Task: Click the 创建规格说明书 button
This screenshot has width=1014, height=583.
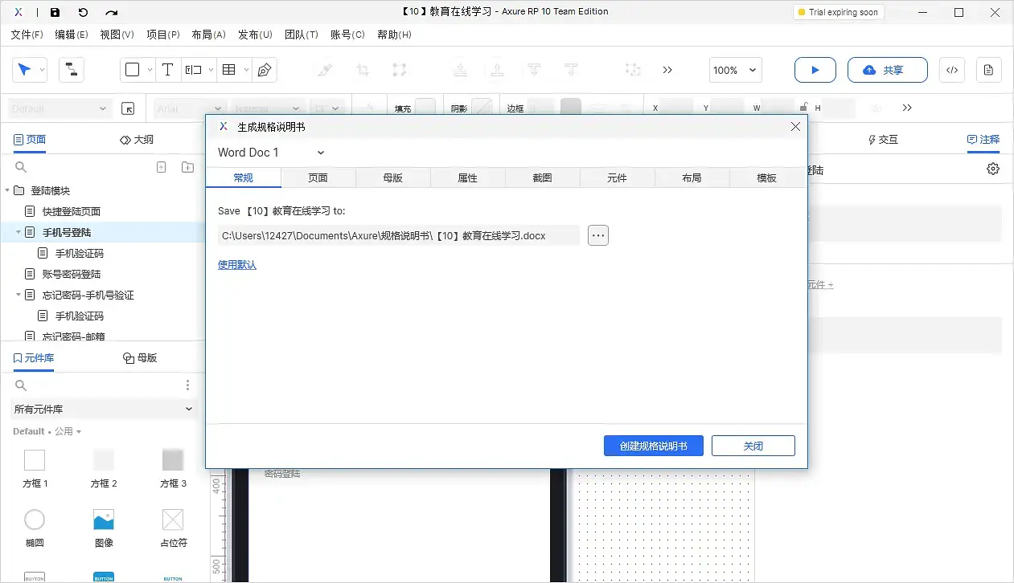Action: coord(653,446)
